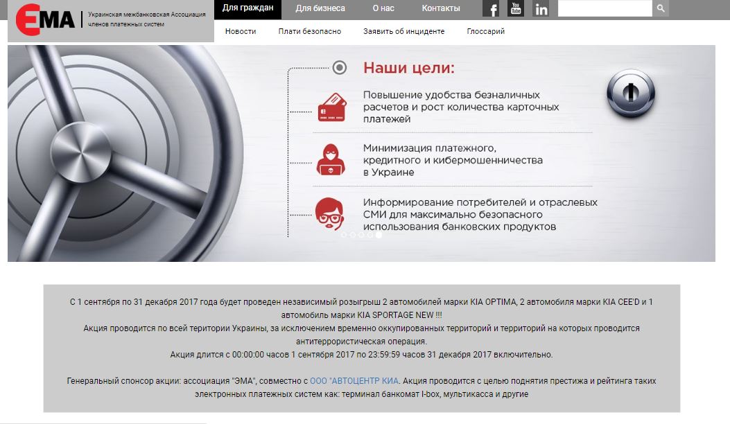This screenshot has height=424, width=730.
Task: Switch to the Для бизнеса tab
Action: tap(320, 8)
